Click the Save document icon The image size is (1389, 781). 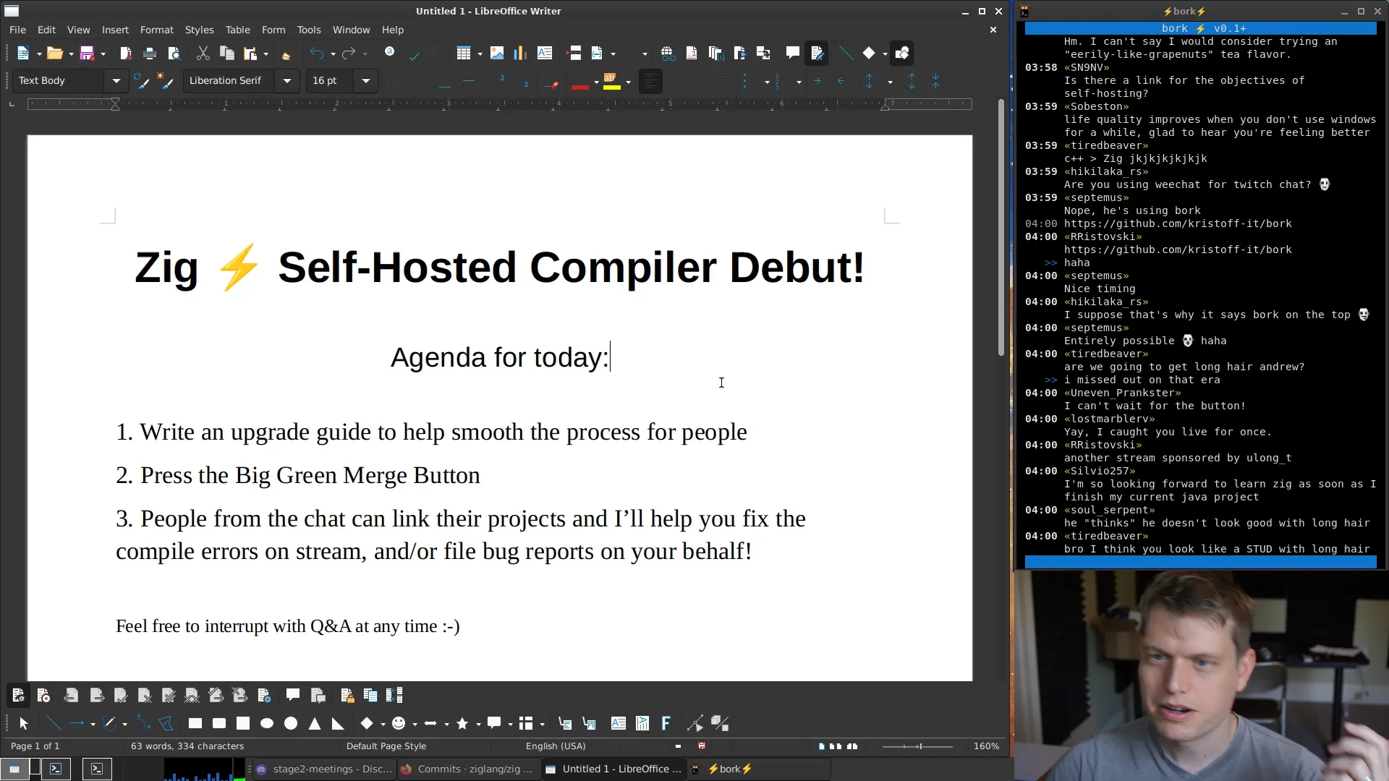(87, 54)
